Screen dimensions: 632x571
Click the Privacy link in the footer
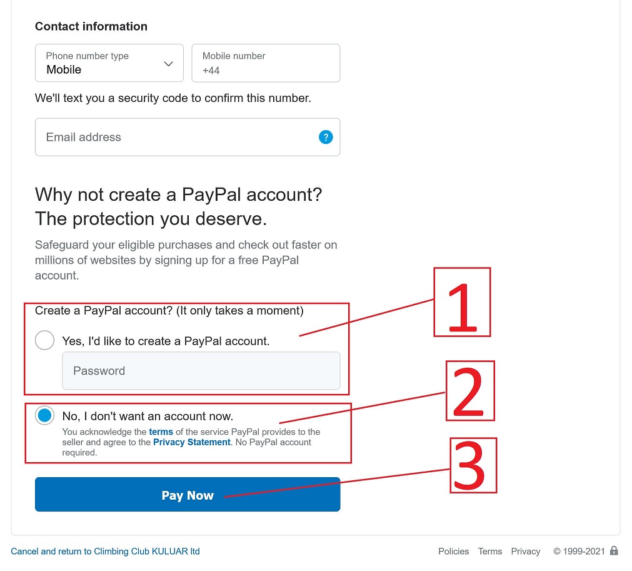[x=526, y=552]
